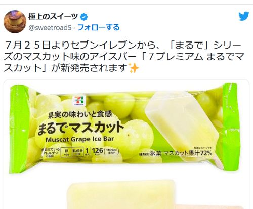The image size is (253, 209).
Task: Click the 氷菓 category label
Action: [156, 153]
